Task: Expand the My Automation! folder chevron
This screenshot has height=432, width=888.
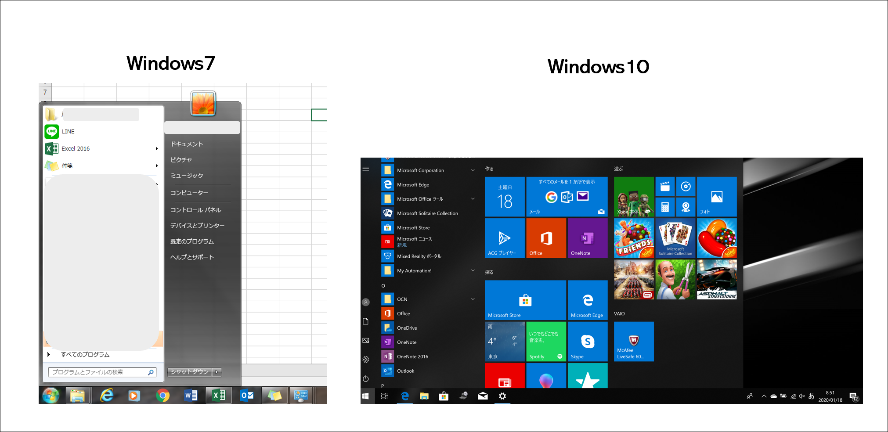Action: (473, 270)
